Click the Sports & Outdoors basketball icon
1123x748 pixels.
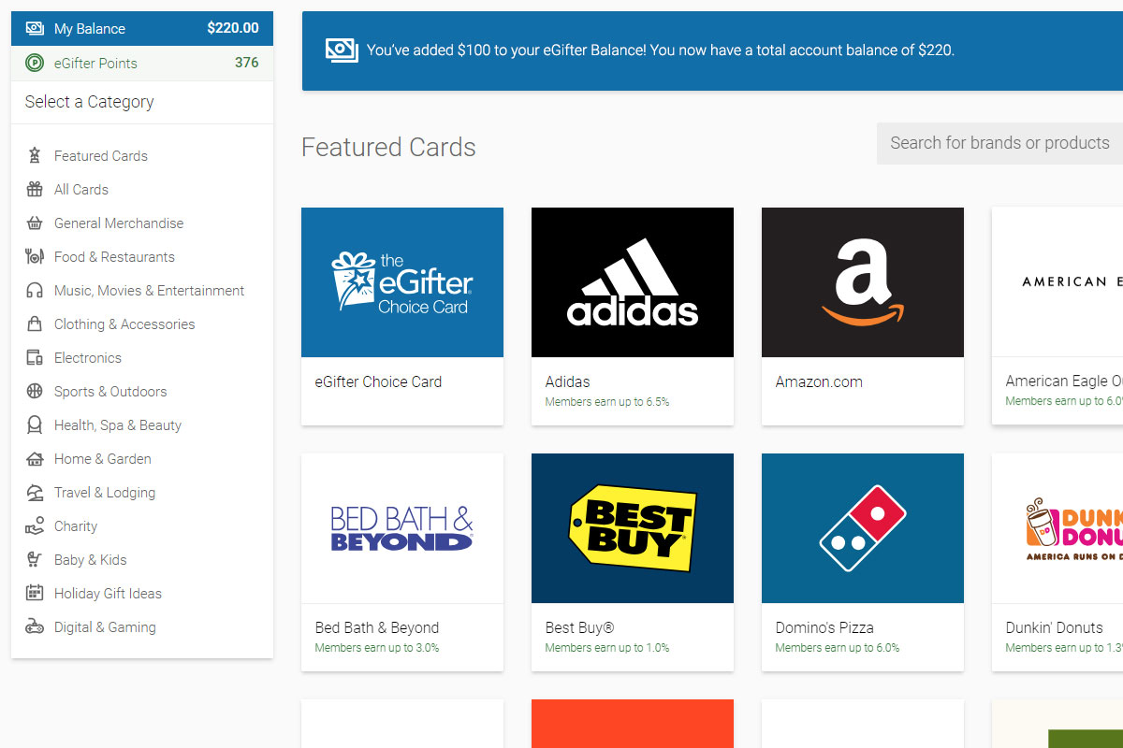pos(35,391)
